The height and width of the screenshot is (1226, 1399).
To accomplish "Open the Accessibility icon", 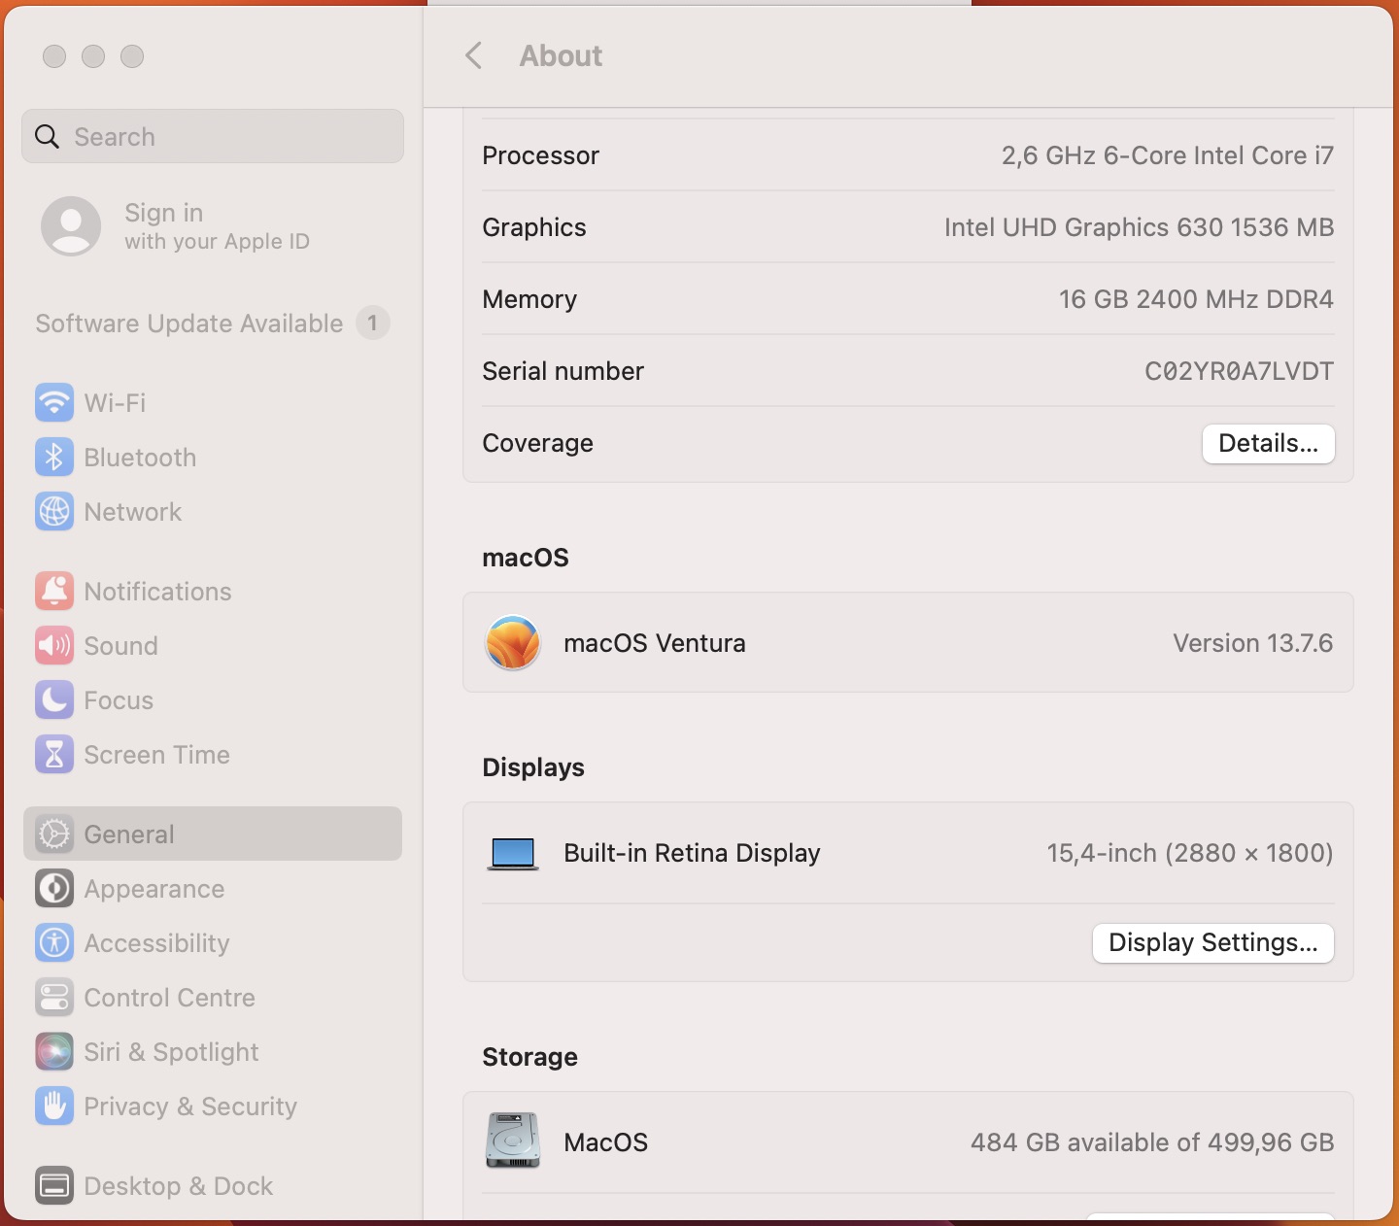I will (54, 942).
